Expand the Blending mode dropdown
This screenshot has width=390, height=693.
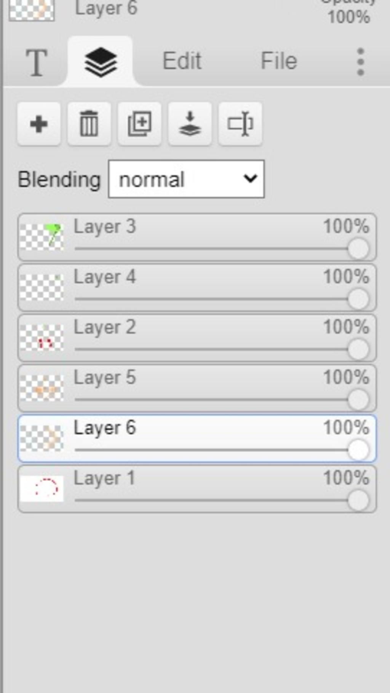coord(186,179)
